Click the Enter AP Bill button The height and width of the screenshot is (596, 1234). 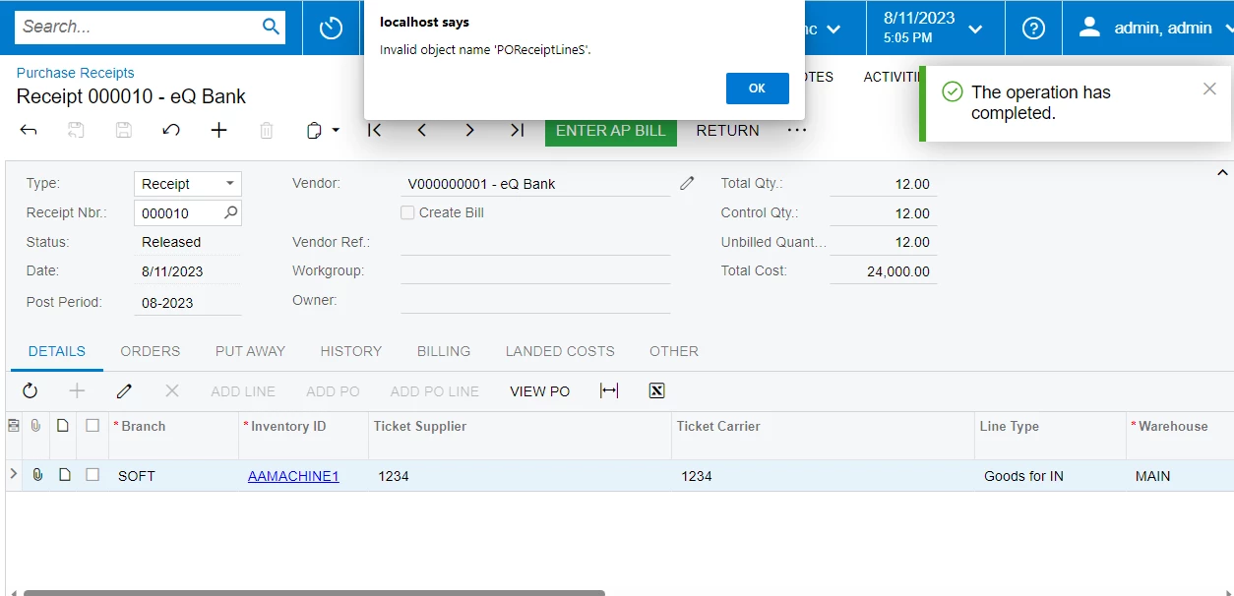pyautogui.click(x=611, y=130)
